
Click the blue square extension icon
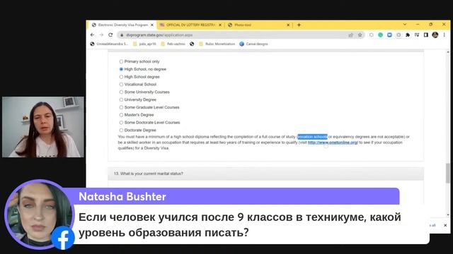[389, 35]
